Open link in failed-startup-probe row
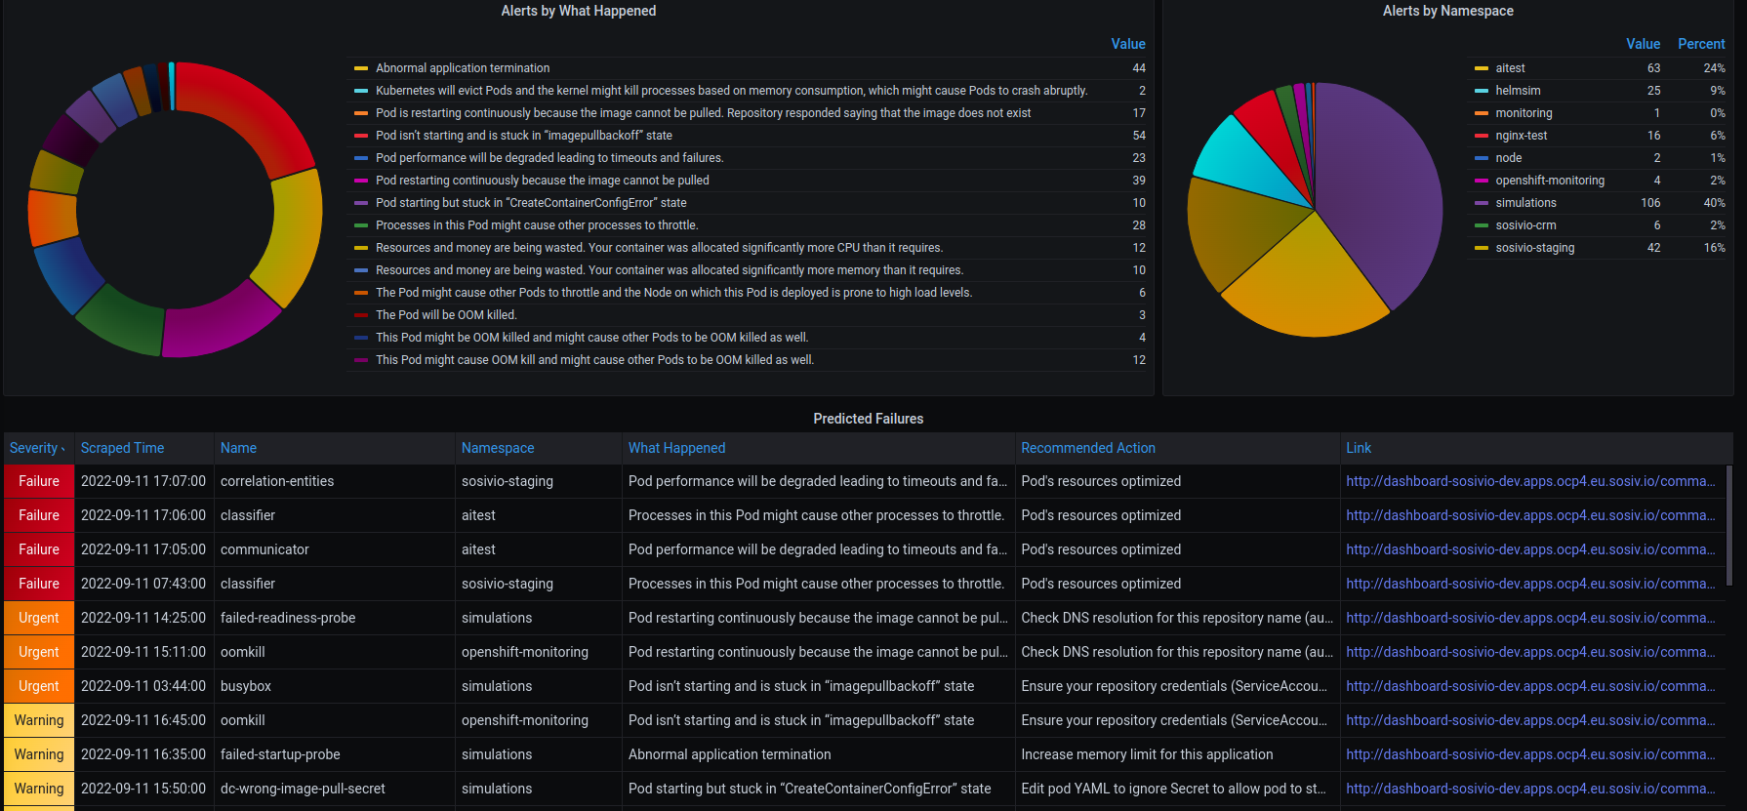Screen dimensions: 1747x811 1530,754
